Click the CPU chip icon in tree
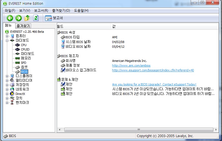The image size is (222, 141). 17,45
